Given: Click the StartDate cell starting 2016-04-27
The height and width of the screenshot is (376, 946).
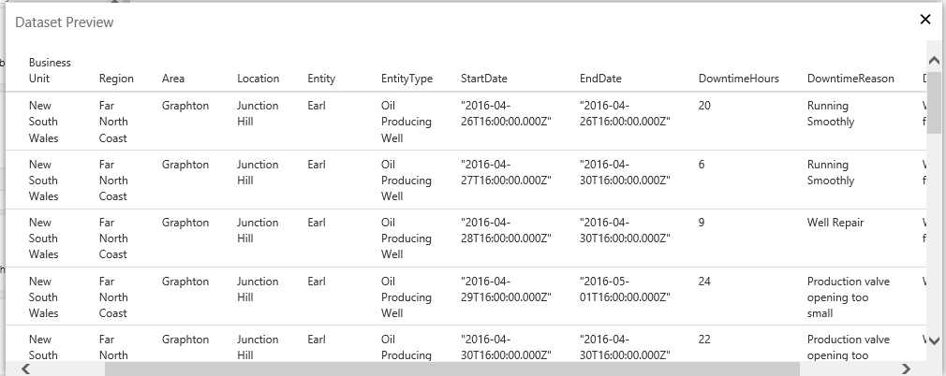Looking at the screenshot, I should [x=505, y=172].
